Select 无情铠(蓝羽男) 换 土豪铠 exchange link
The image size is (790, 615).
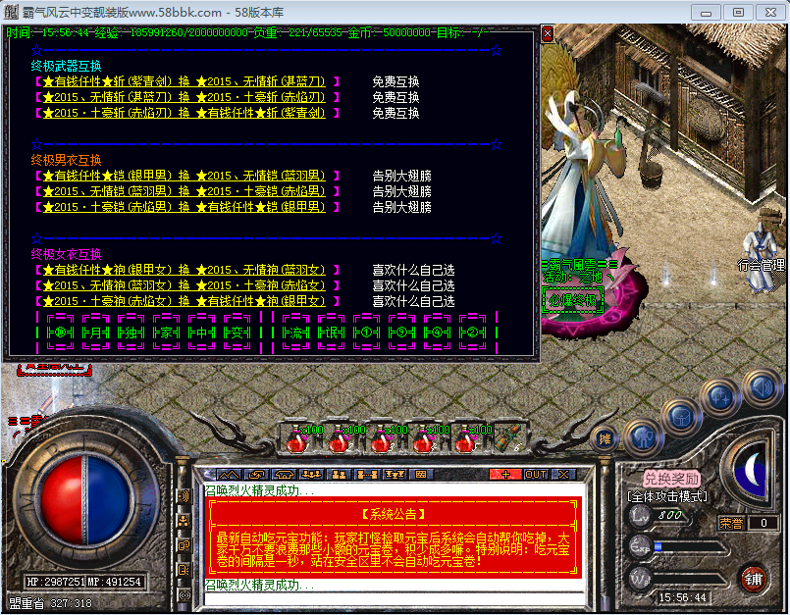click(186, 191)
